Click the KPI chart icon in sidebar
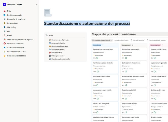Image resolution: width=168 pixels, height=122 pixels. [x=5, y=31]
